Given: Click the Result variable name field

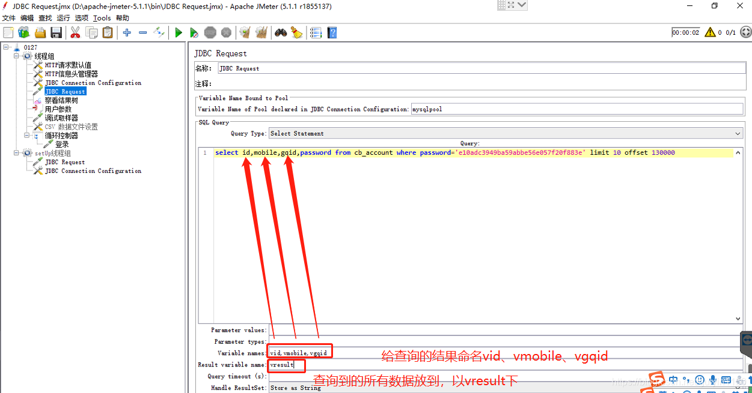Looking at the screenshot, I should click(506, 364).
